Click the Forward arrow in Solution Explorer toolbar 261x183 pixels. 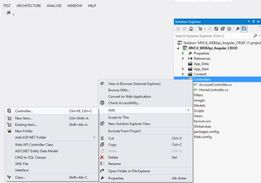tap(184, 29)
